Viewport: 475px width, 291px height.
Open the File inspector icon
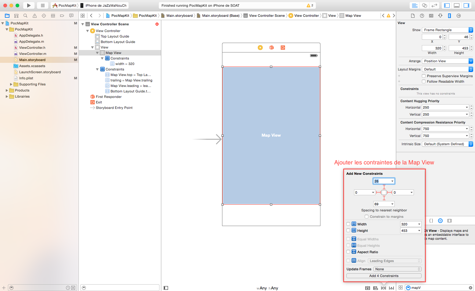click(x=413, y=16)
